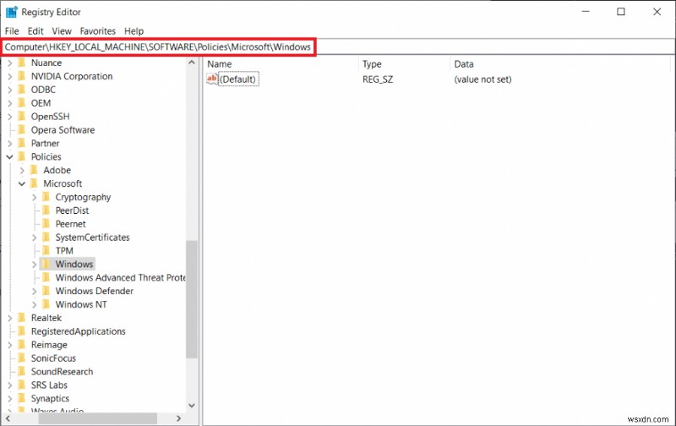Collapse the Policies key
The image size is (676, 426).
(9, 157)
